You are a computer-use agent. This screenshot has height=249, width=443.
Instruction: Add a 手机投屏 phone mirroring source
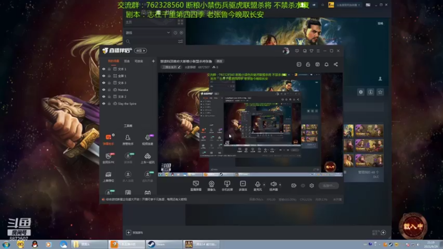point(227,186)
